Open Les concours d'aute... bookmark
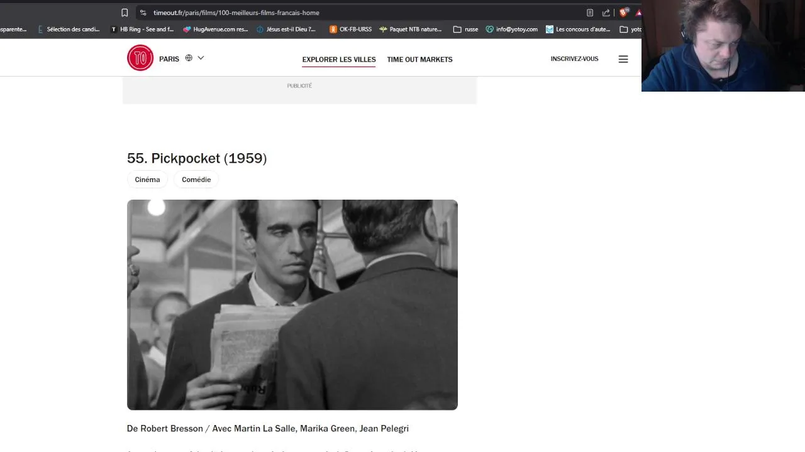 (578, 29)
